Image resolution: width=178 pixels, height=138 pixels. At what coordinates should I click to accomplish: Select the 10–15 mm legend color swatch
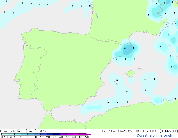[x=37, y=134]
